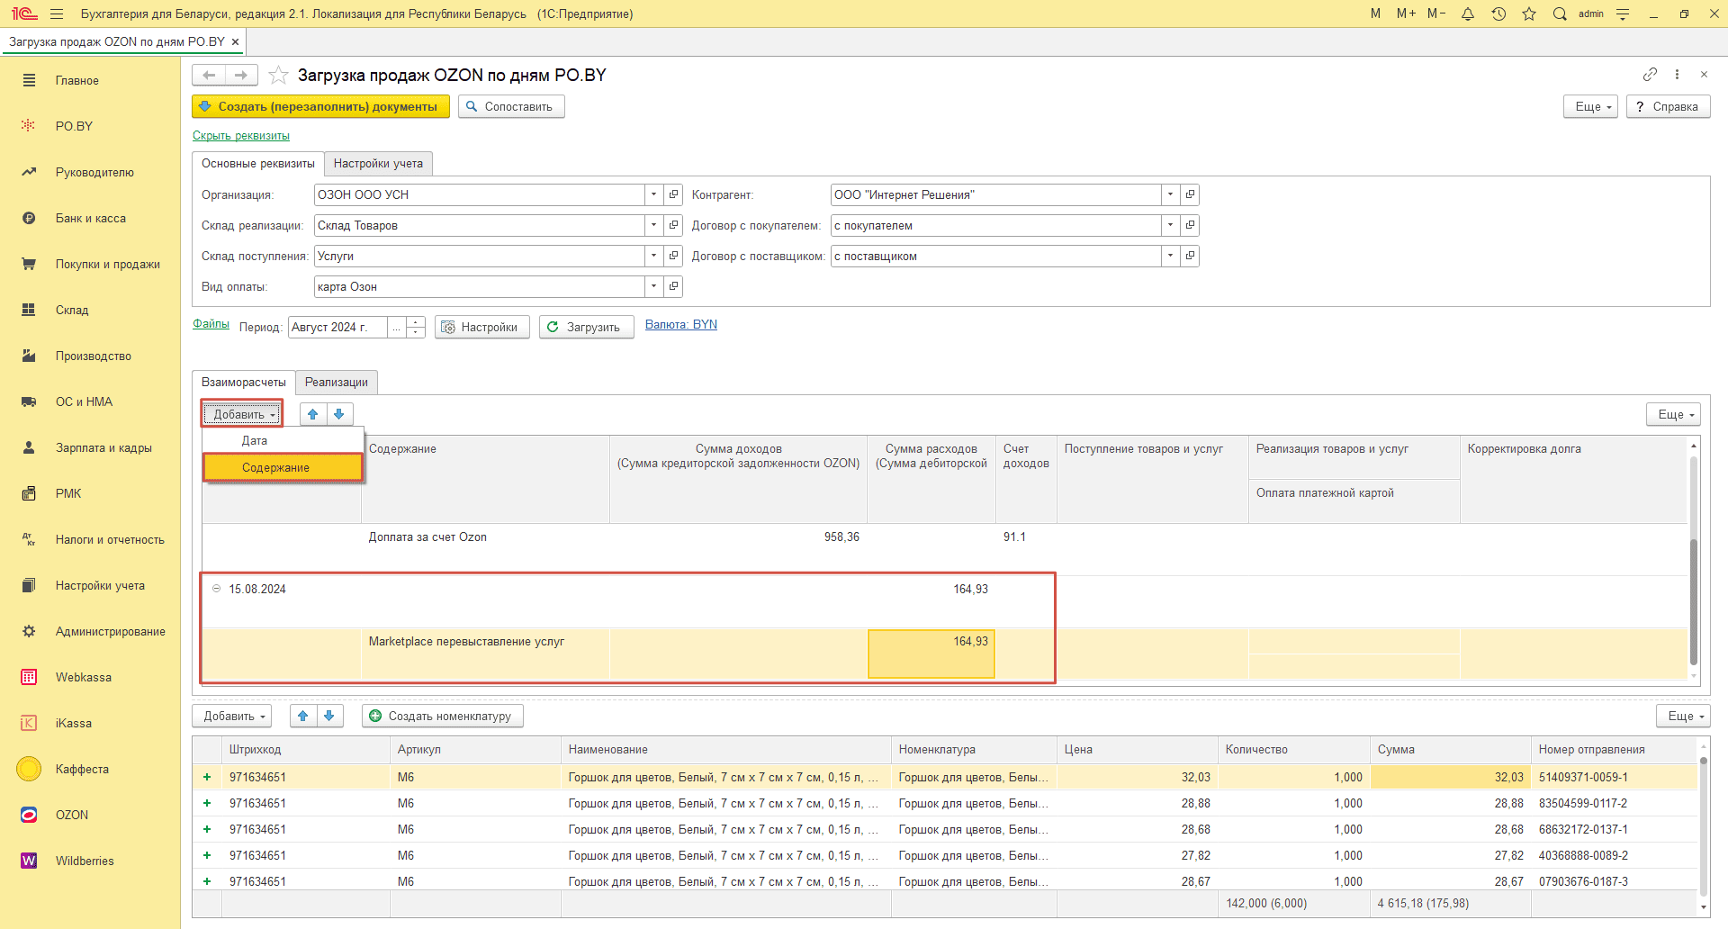
Task: Move row up in lower goods table
Action: click(302, 716)
